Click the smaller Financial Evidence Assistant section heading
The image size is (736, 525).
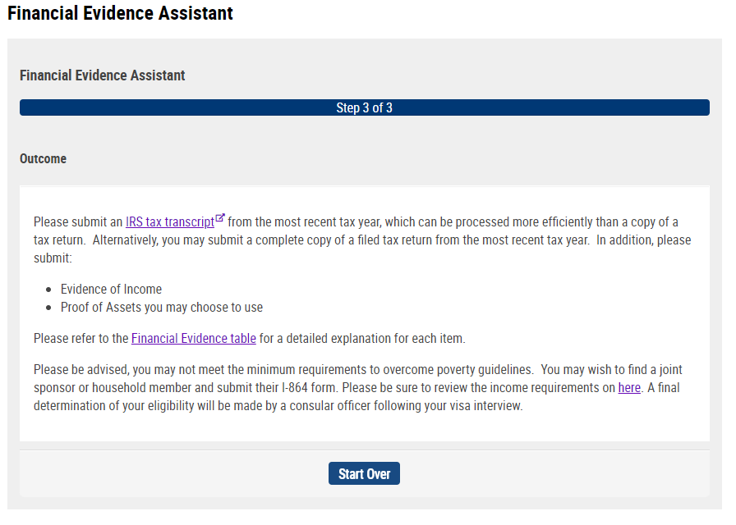103,75
